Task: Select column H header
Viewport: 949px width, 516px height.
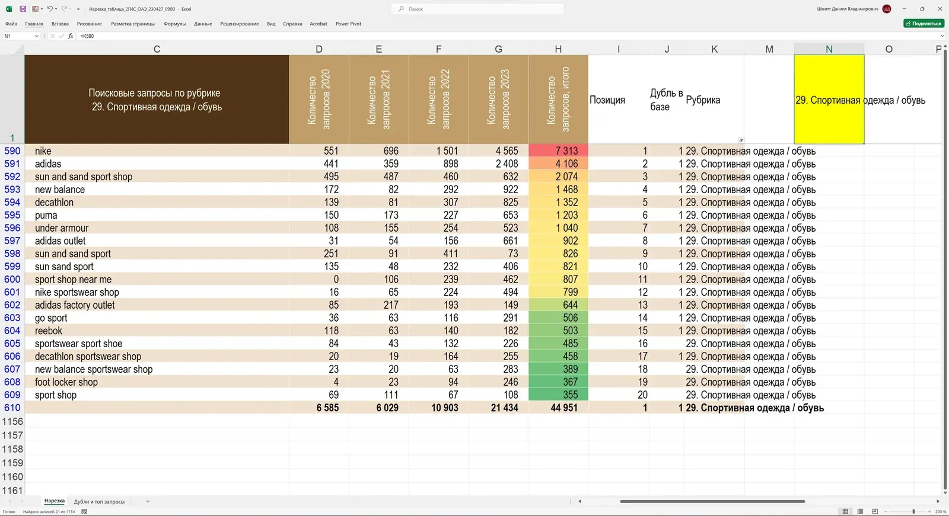Action: point(558,49)
